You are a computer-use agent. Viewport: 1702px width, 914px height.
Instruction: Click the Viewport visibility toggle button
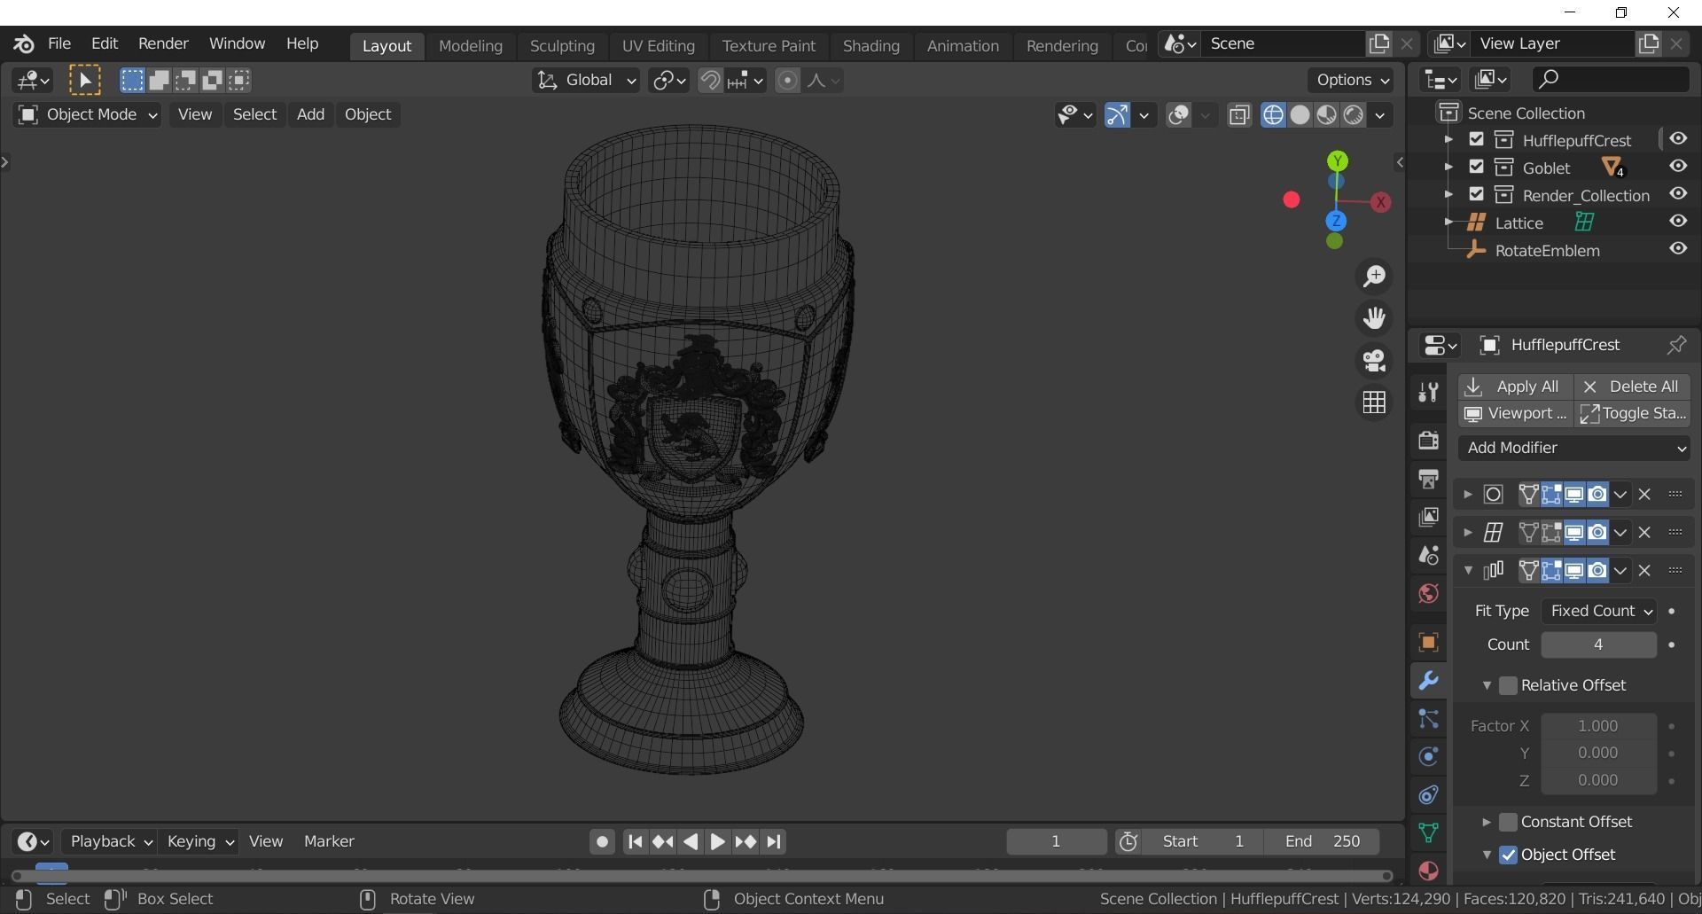pos(1515,413)
